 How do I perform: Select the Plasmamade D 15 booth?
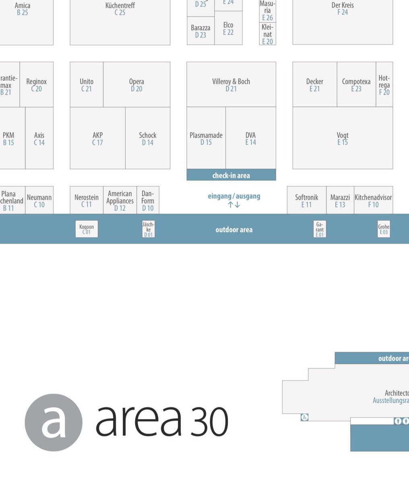click(x=206, y=138)
